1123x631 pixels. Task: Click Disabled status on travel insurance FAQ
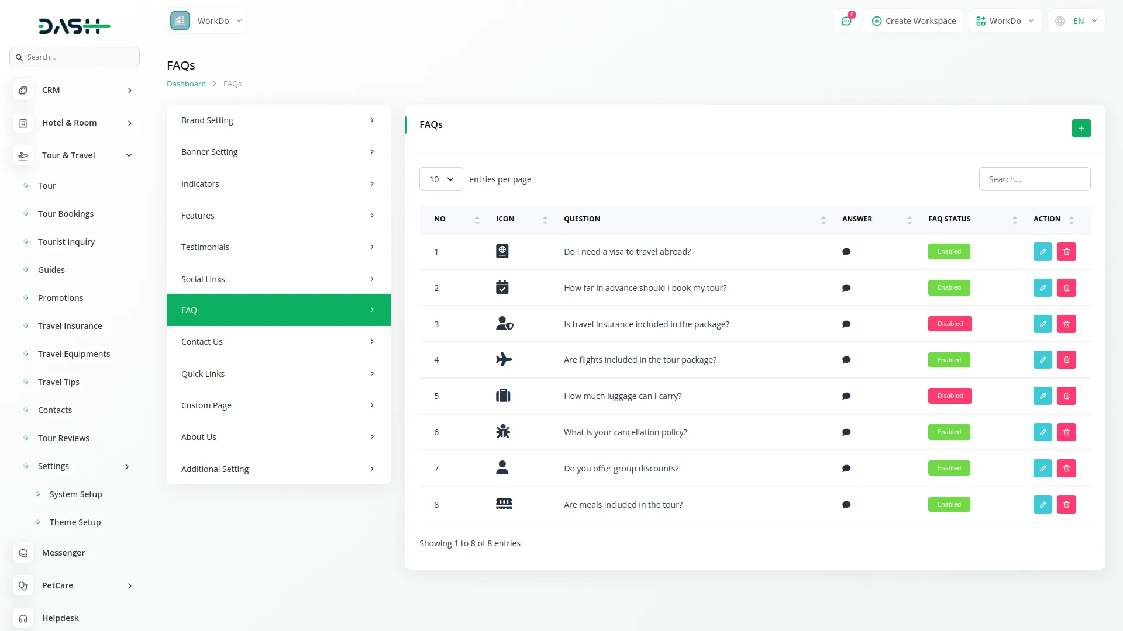(949, 324)
